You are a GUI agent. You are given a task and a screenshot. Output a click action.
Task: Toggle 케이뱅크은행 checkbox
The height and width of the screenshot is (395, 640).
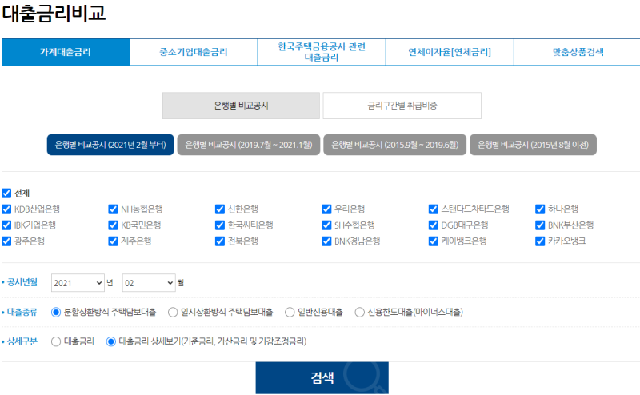(x=434, y=241)
